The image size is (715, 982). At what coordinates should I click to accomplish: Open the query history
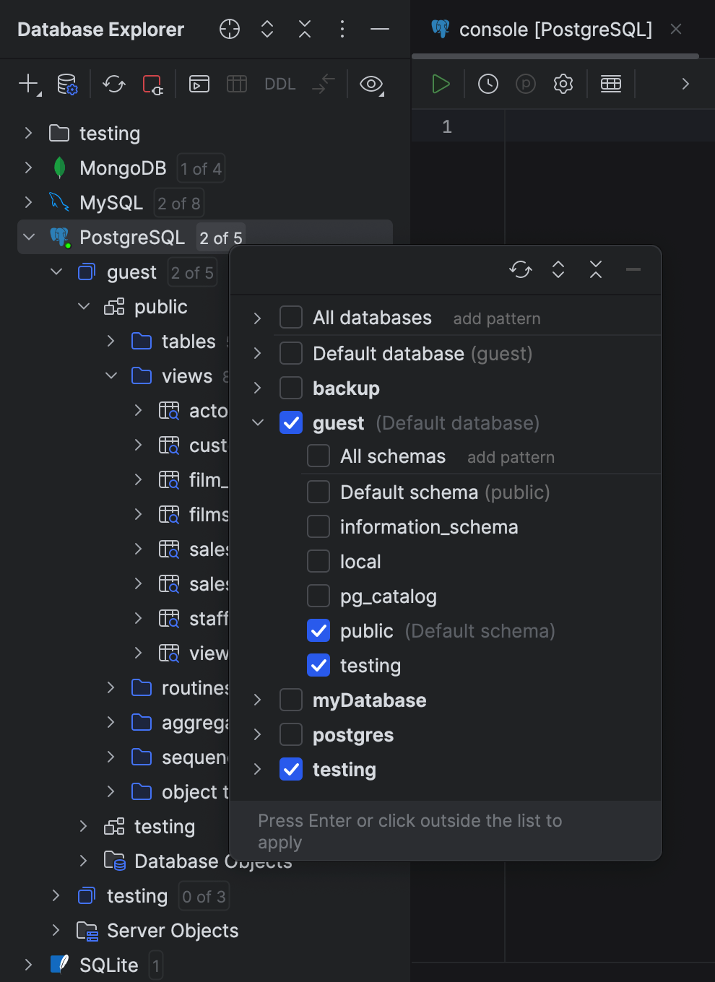487,84
